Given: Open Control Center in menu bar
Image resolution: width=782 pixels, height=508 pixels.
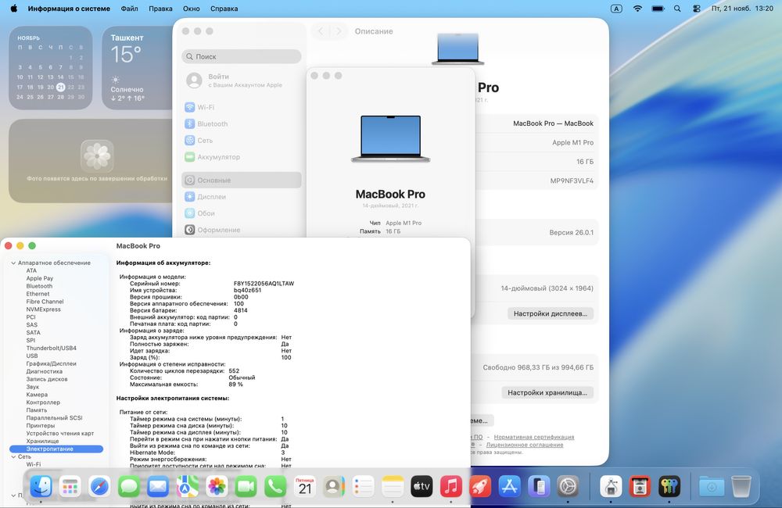Looking at the screenshot, I should [x=697, y=9].
